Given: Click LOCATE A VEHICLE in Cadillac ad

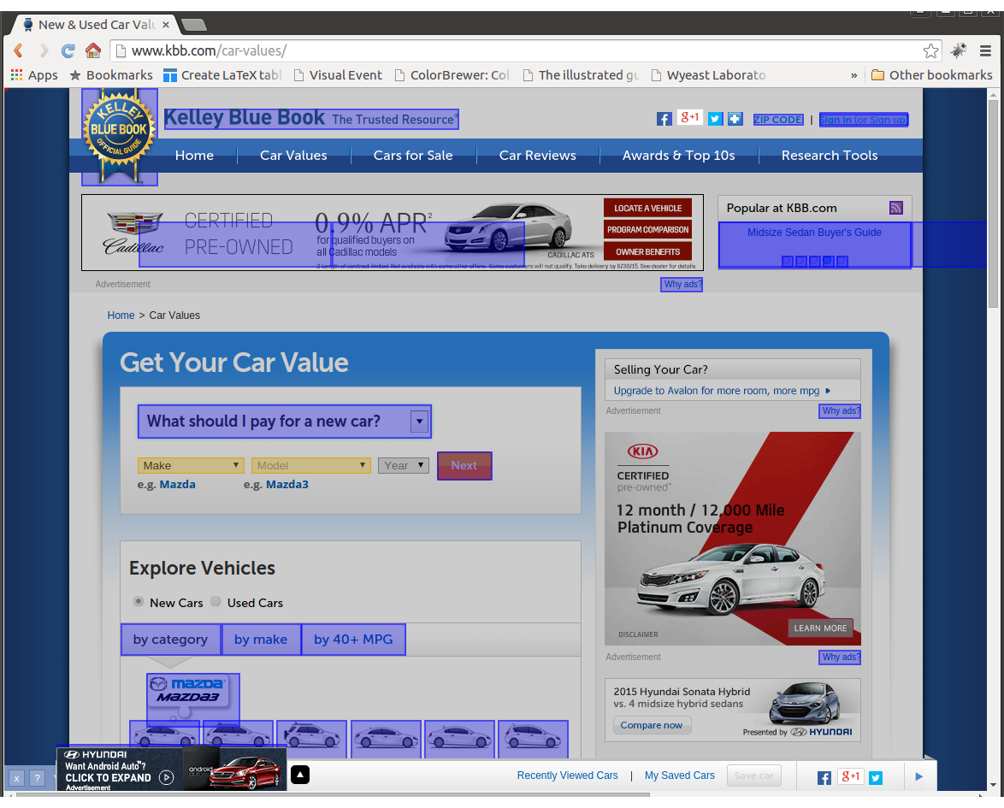Looking at the screenshot, I should [x=647, y=208].
